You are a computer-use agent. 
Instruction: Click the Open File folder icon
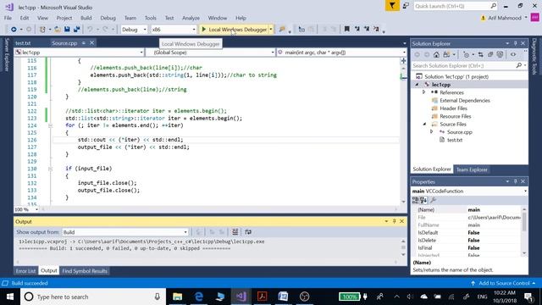tap(58, 30)
